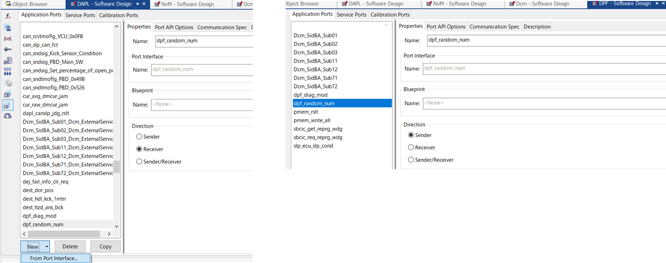Click right arrow of horizontal scrollbar

pos(109,234)
